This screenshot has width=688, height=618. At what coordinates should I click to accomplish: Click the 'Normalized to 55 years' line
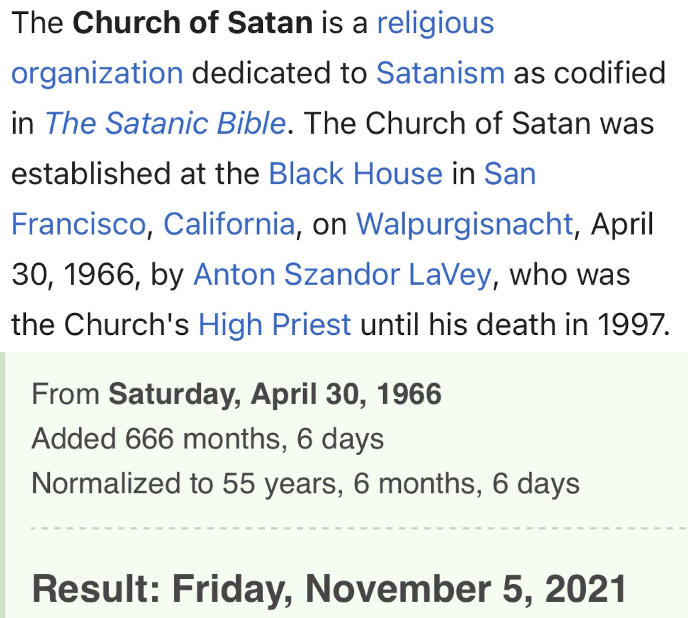coord(305,483)
